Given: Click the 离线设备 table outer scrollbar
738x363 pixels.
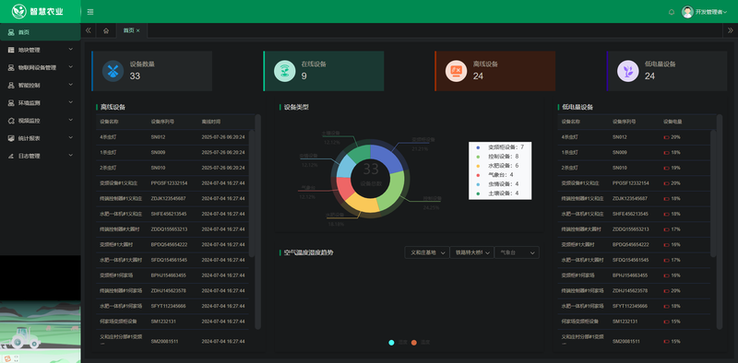Looking at the screenshot, I should (257, 221).
